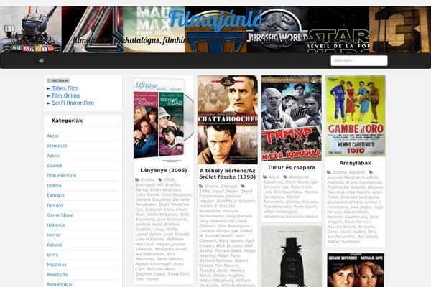Open A téboly börtöne/Az őrület fészke title
This screenshot has height=287, width=431.
(228, 174)
